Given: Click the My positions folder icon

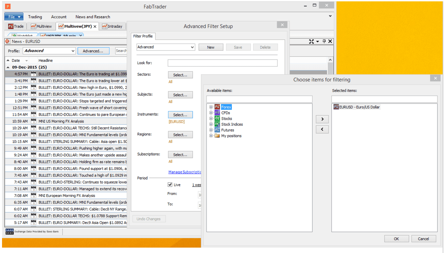Looking at the screenshot, I should tap(217, 136).
